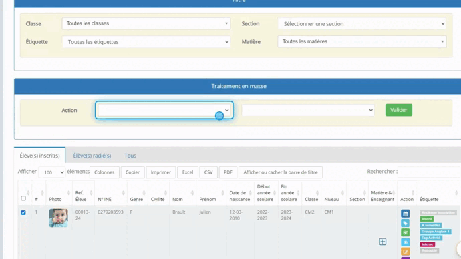461x259 pixels.
Task: Sort table by the Genre column
Action: tap(138, 193)
